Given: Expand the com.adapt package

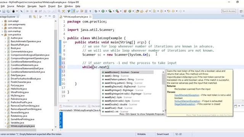Looking at the screenshot, I should [2, 21].
